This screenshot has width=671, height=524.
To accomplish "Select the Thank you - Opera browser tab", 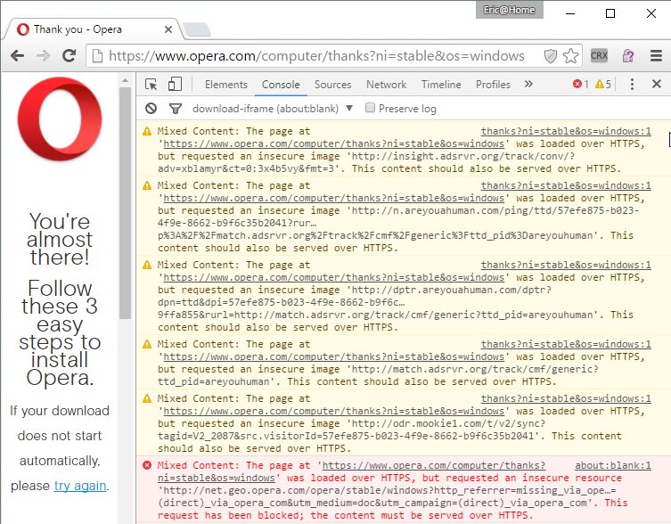I will (x=92, y=29).
